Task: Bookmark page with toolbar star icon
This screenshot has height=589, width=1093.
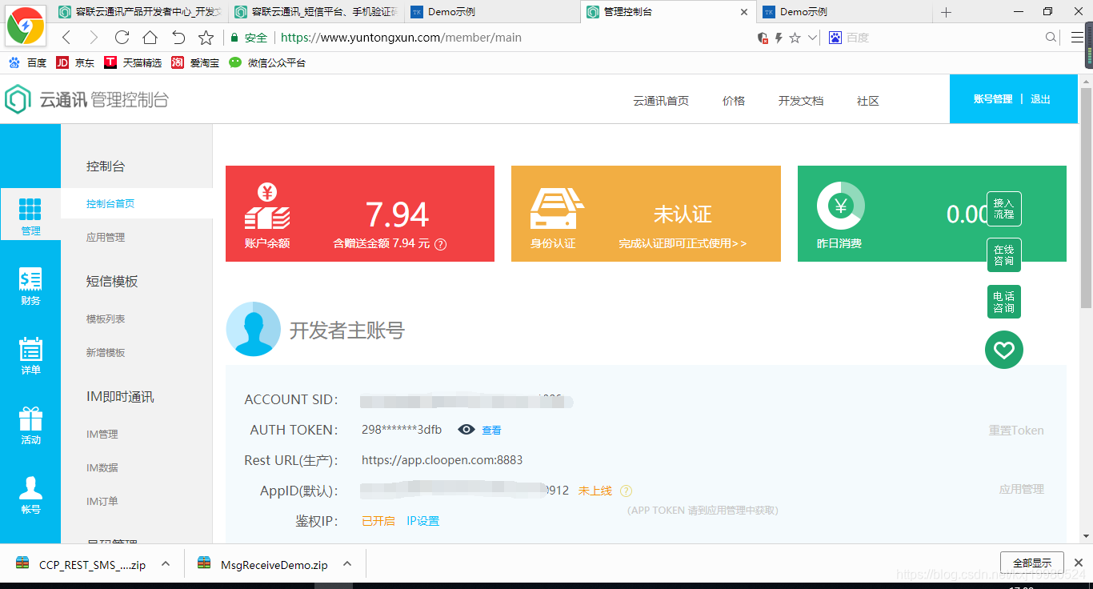Action: click(x=206, y=38)
